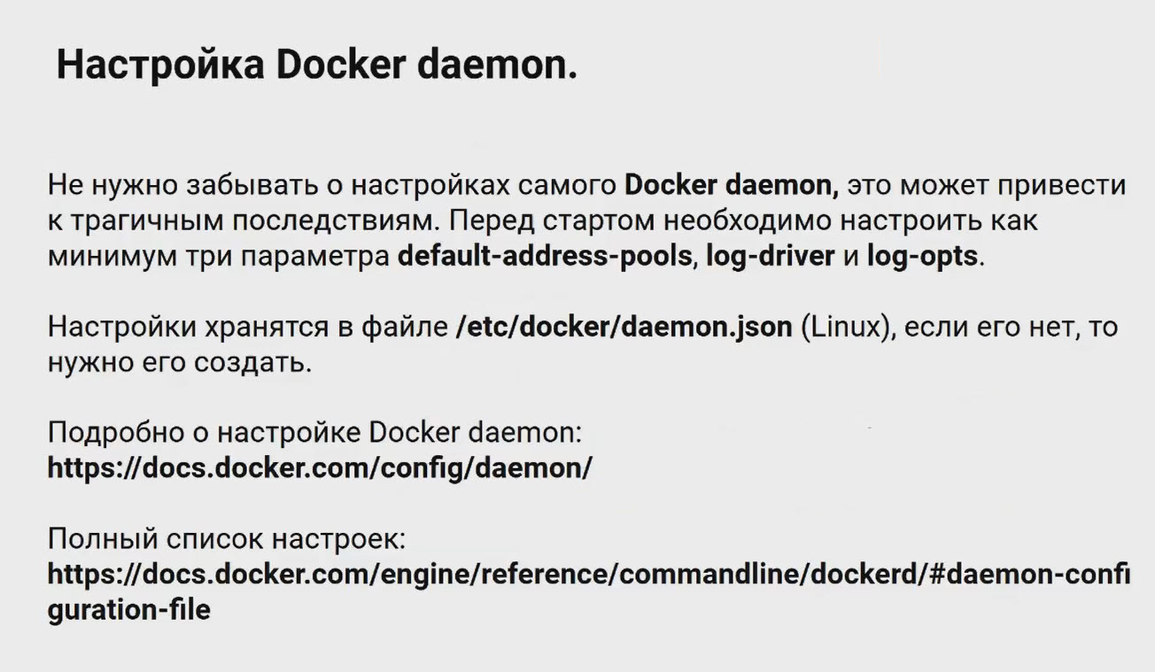
Task: Click the '(Linux)' text in parentheses
Action: click(x=844, y=327)
